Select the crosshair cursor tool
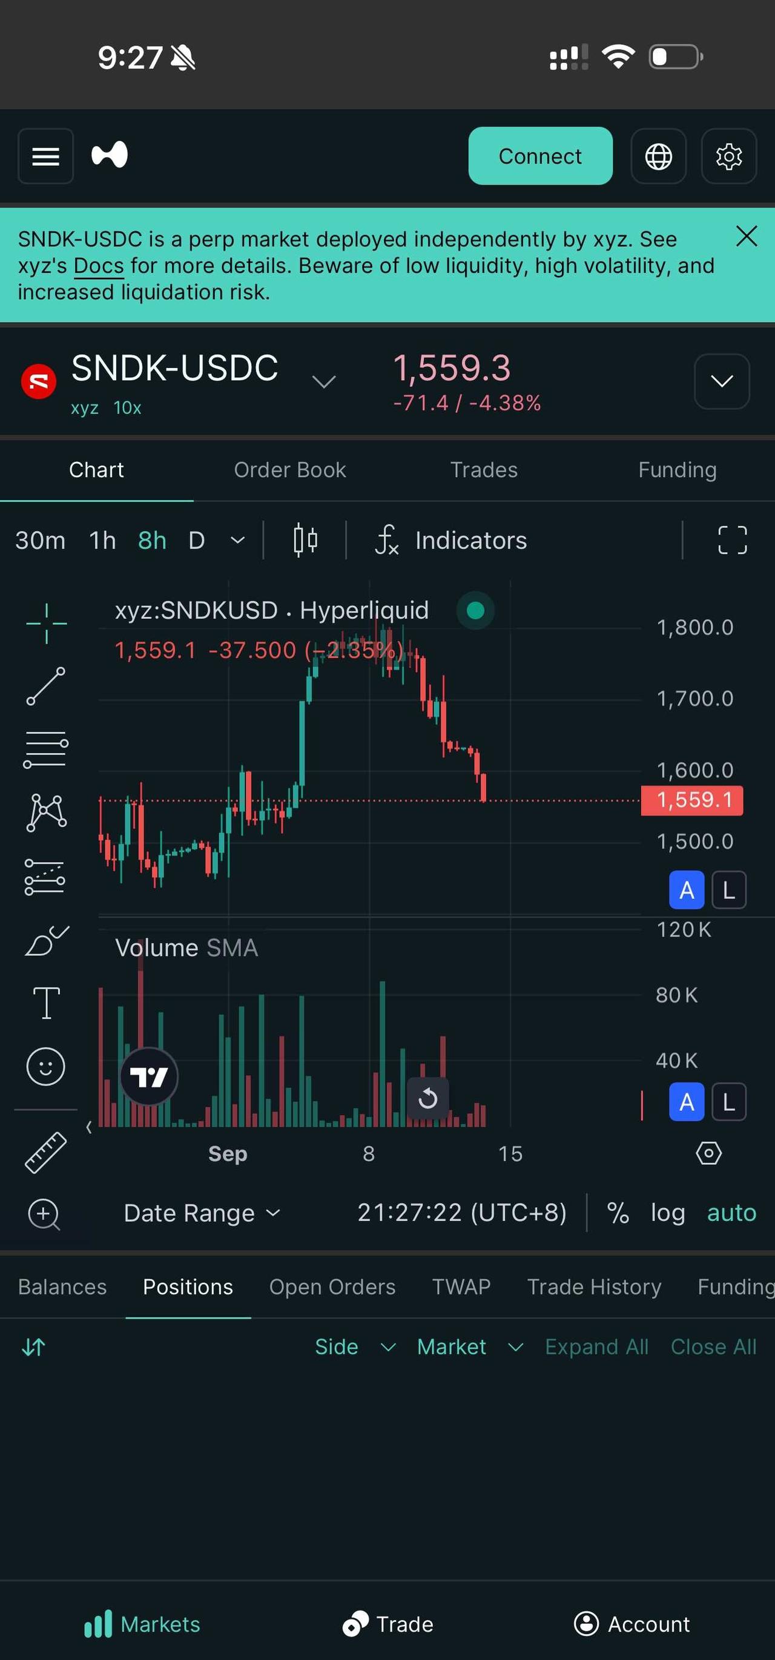Image resolution: width=775 pixels, height=1660 pixels. (47, 623)
